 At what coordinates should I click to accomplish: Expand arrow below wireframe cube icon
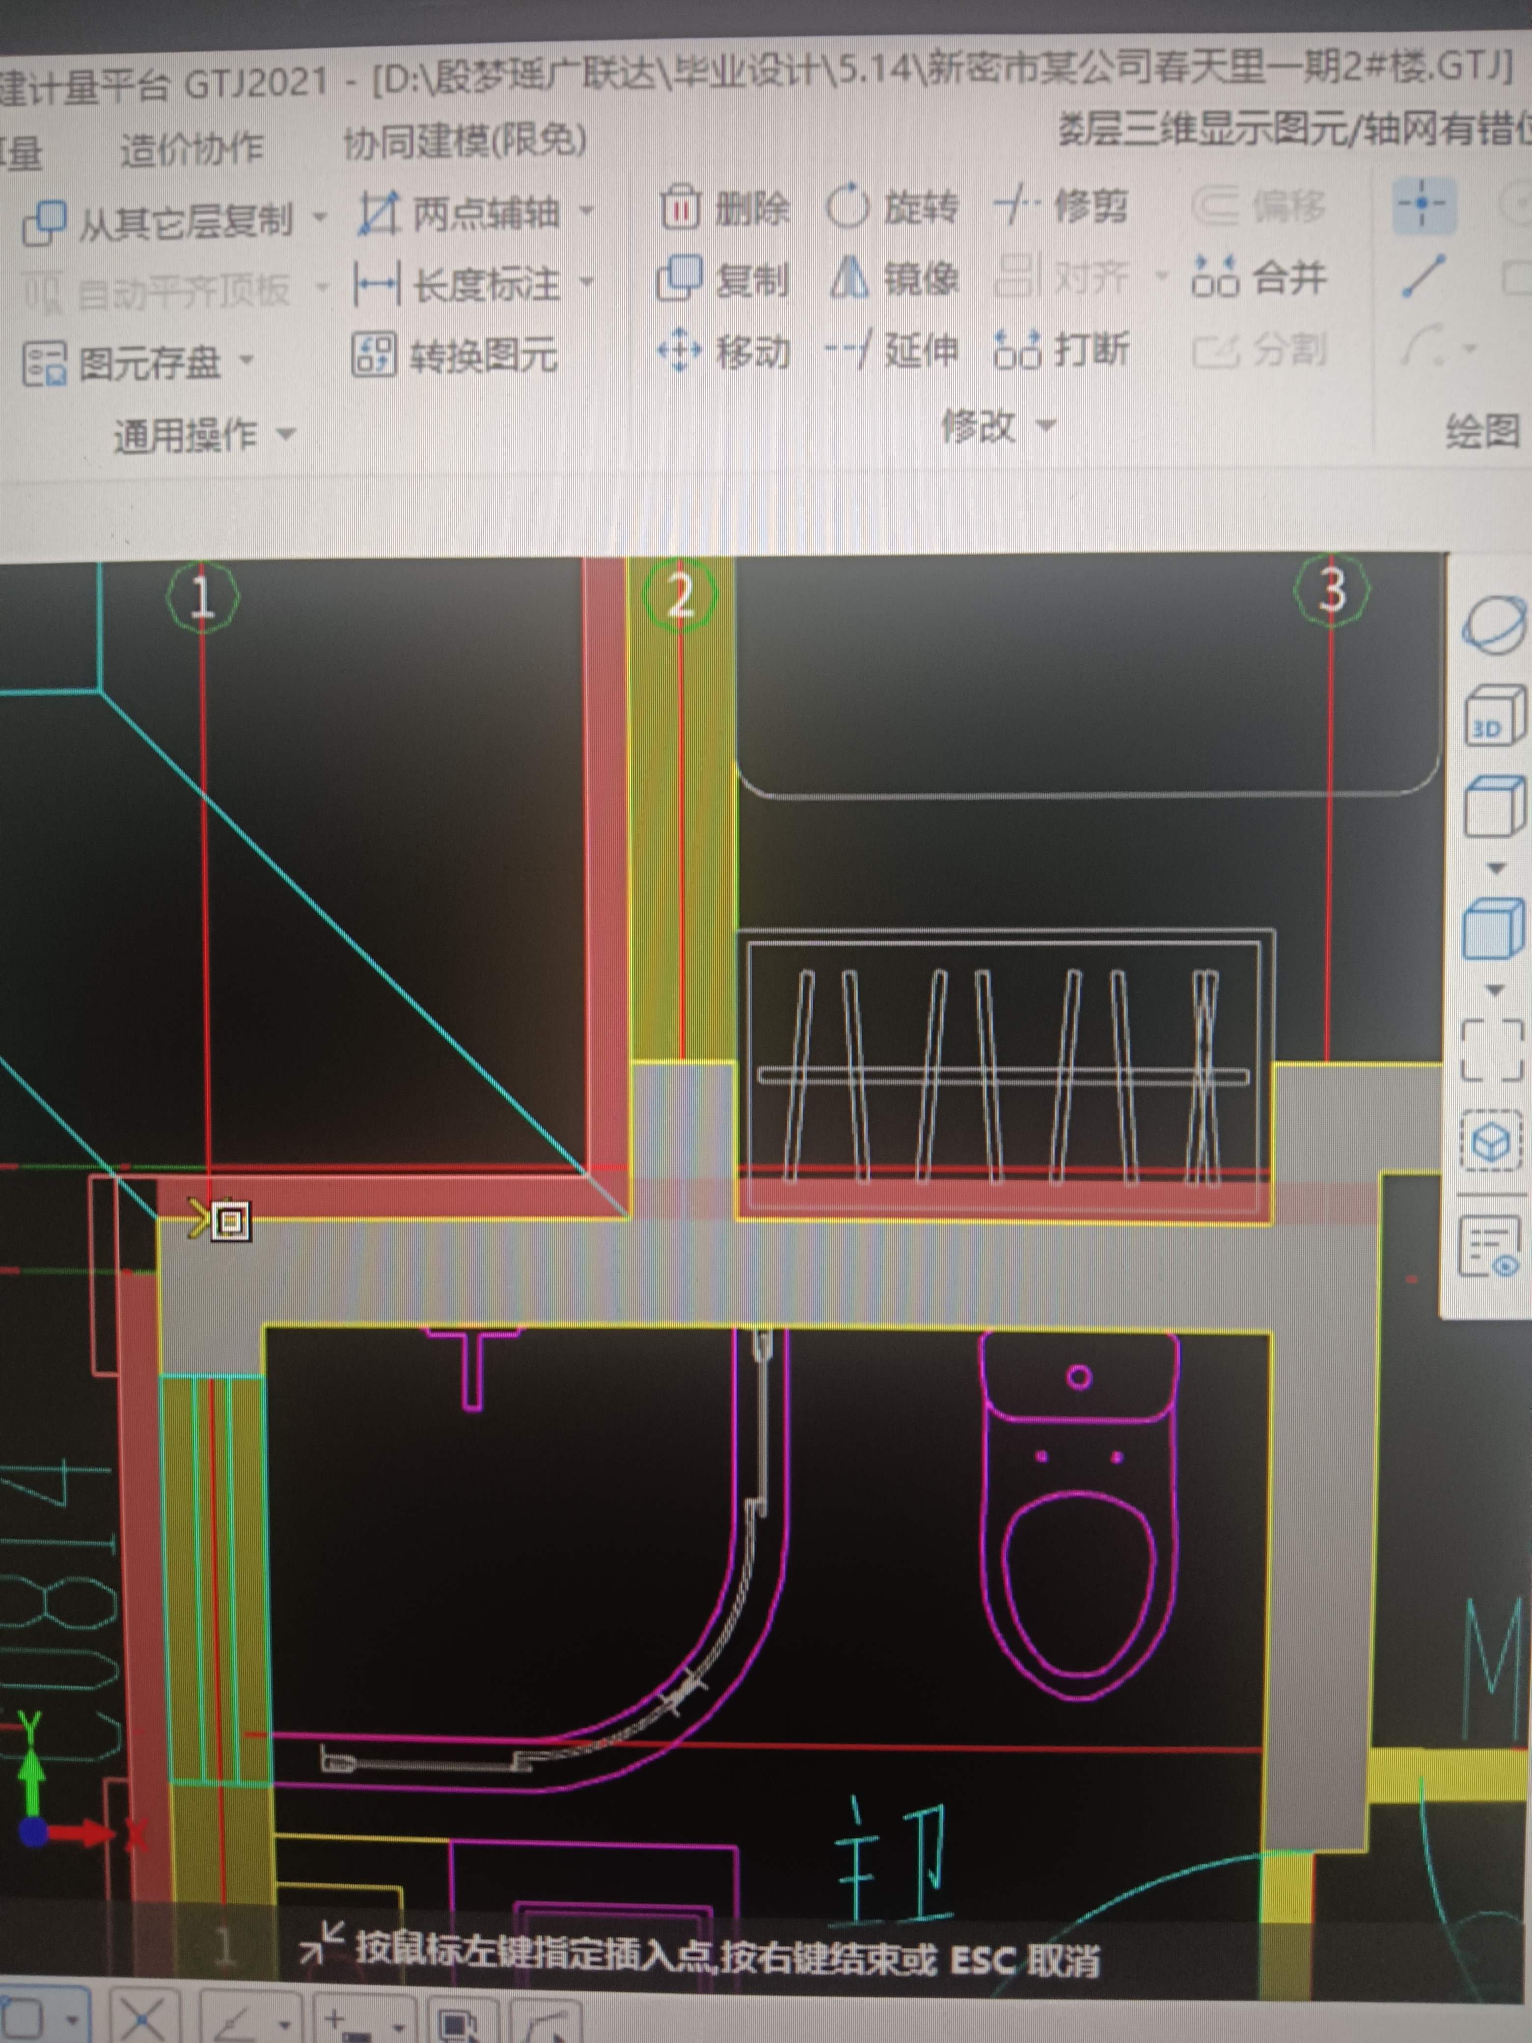1497,869
